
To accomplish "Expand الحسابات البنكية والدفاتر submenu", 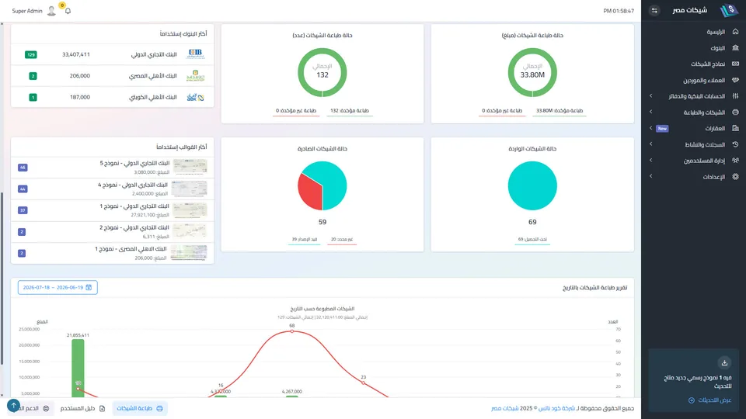I will click(651, 96).
